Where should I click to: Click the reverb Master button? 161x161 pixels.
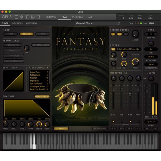[135, 54]
